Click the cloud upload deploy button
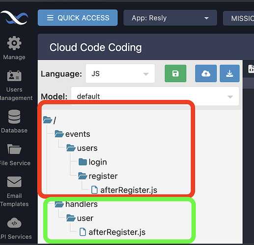Image resolution: width=254 pixels, height=245 pixels. click(x=206, y=73)
